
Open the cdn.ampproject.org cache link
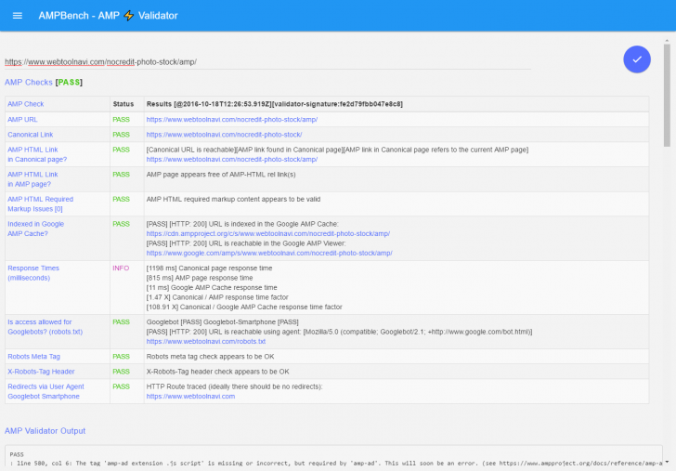(267, 233)
